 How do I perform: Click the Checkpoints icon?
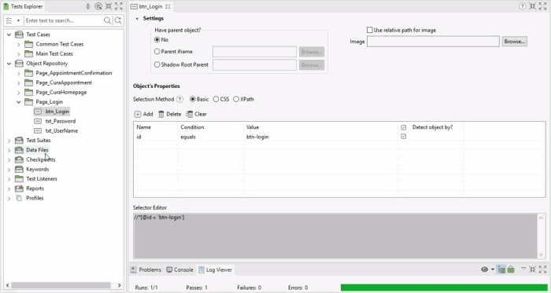click(x=19, y=159)
